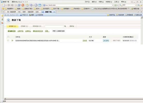Click the RSS feed sidebar icon
Image resolution: width=143 pixels, height=103 pixels.
2,23
